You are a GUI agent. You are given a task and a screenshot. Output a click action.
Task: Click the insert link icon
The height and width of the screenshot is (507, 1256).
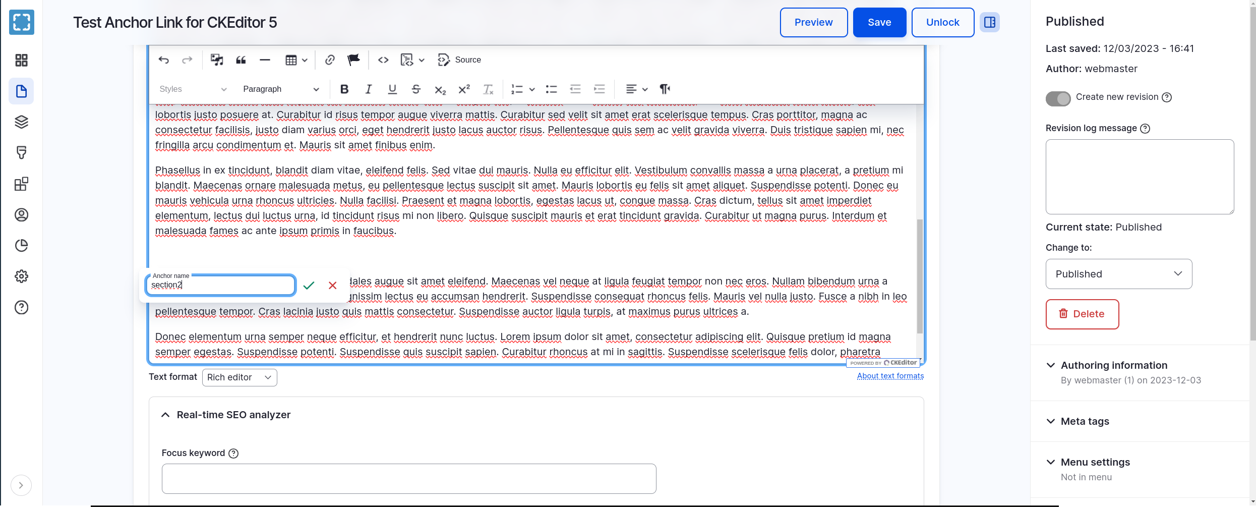click(x=330, y=60)
